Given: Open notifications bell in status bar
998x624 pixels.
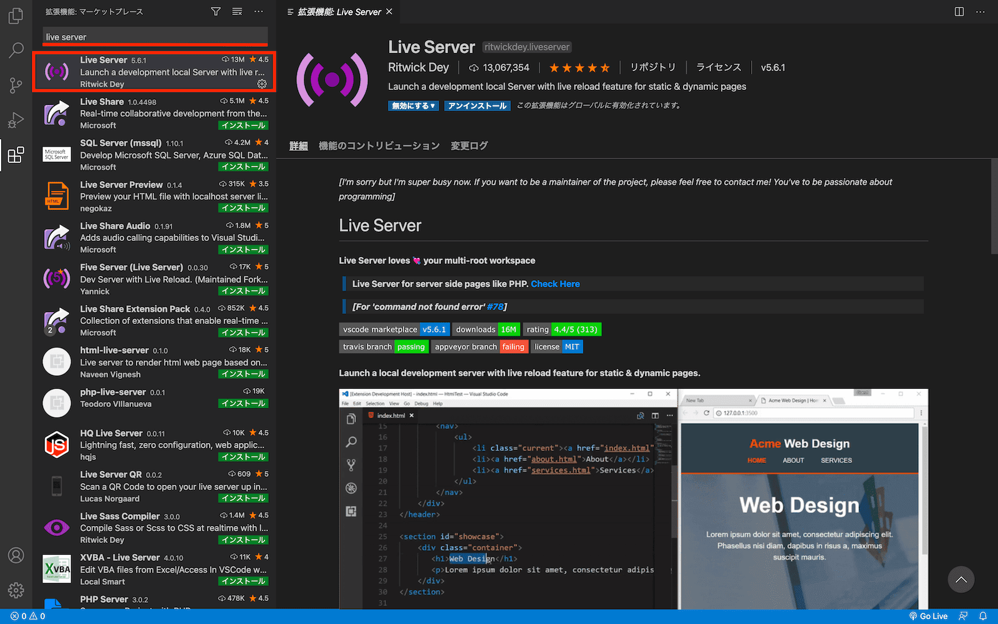Looking at the screenshot, I should tap(983, 616).
